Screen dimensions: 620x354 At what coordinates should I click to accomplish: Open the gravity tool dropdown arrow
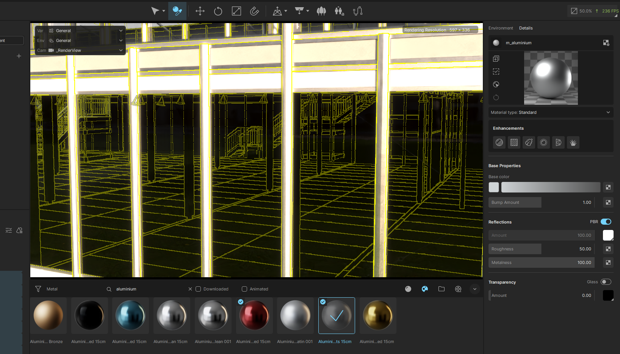[308, 11]
